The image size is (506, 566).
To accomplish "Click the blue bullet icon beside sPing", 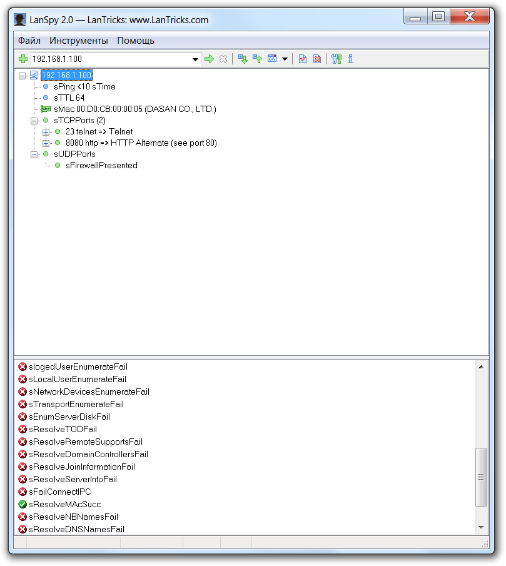I will coord(46,87).
